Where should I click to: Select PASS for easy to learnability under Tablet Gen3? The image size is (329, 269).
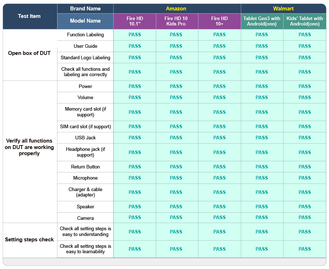261,249
